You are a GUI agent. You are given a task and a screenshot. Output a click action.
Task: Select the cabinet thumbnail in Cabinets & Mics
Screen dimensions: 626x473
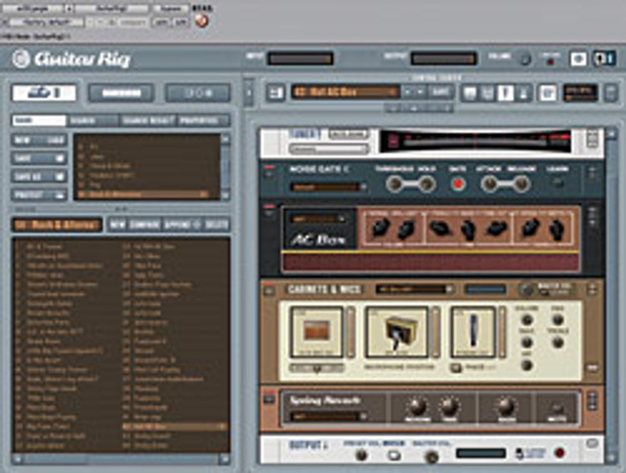[317, 332]
